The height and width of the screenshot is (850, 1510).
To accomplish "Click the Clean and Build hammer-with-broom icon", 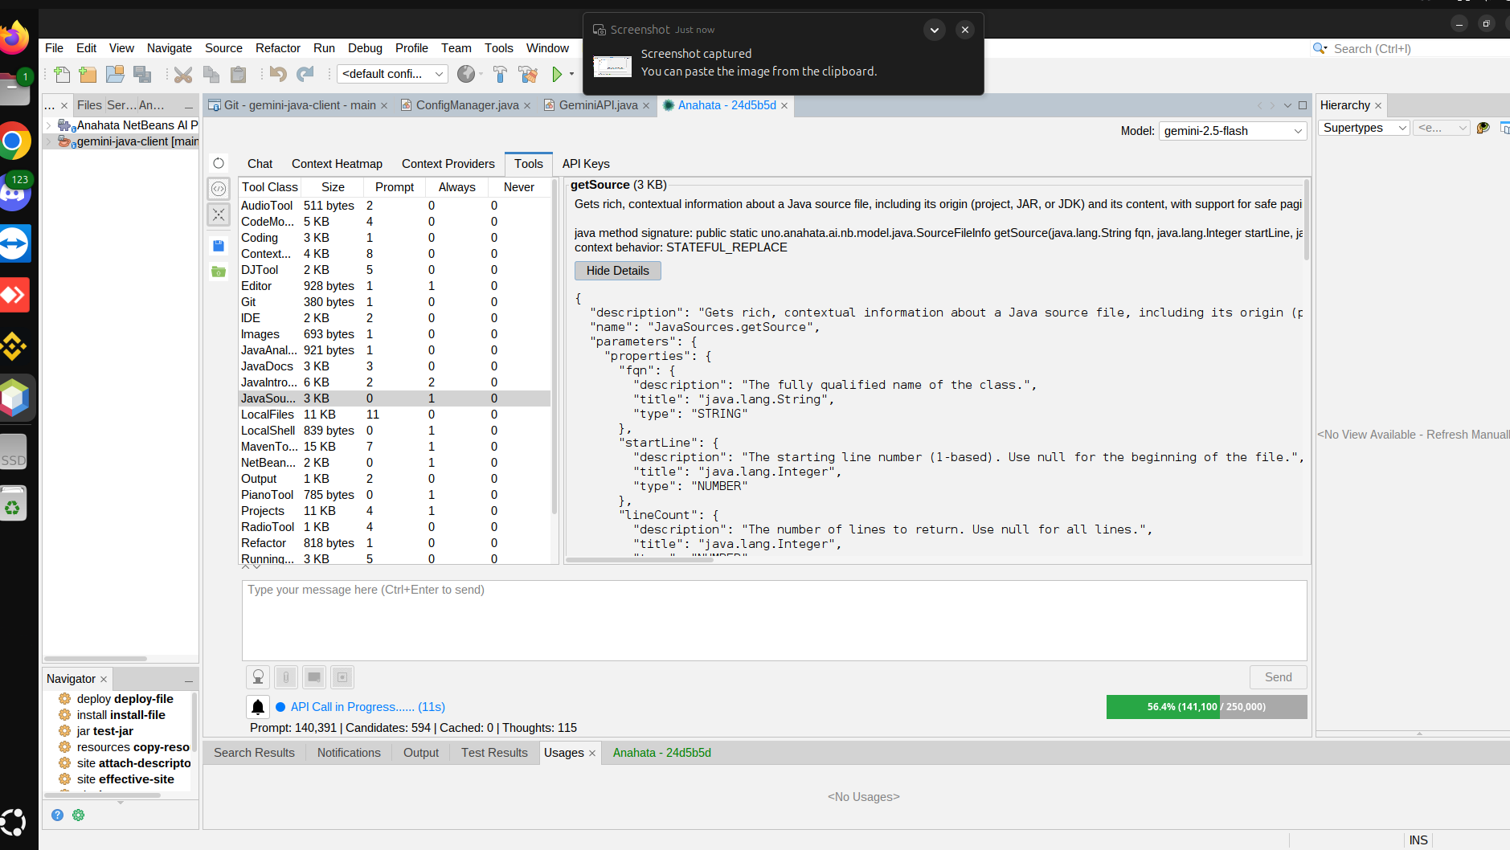I will pyautogui.click(x=528, y=75).
